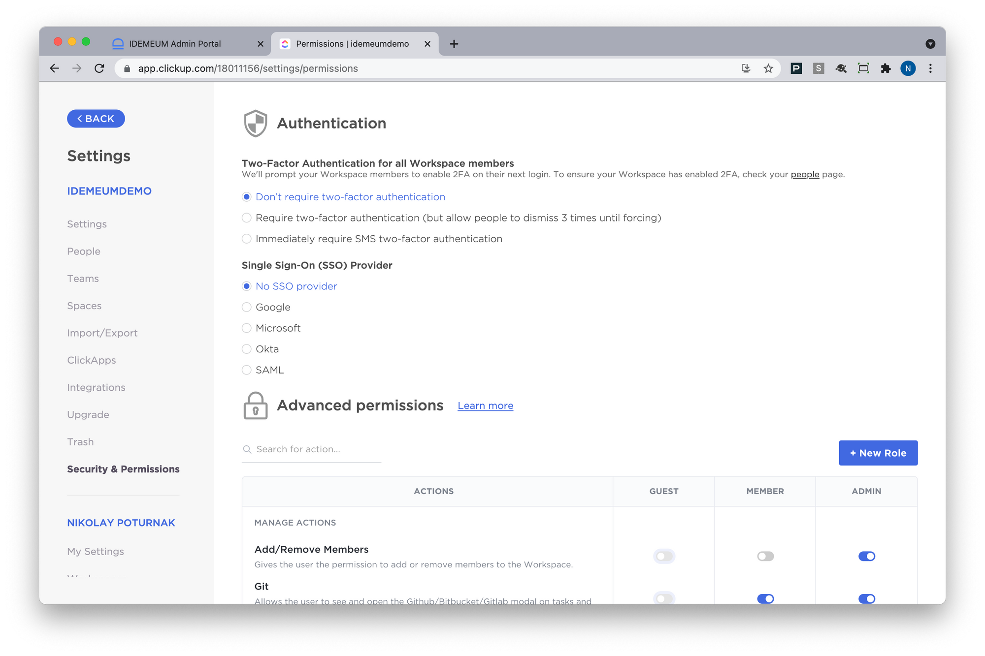Click the address bar URL

point(248,68)
